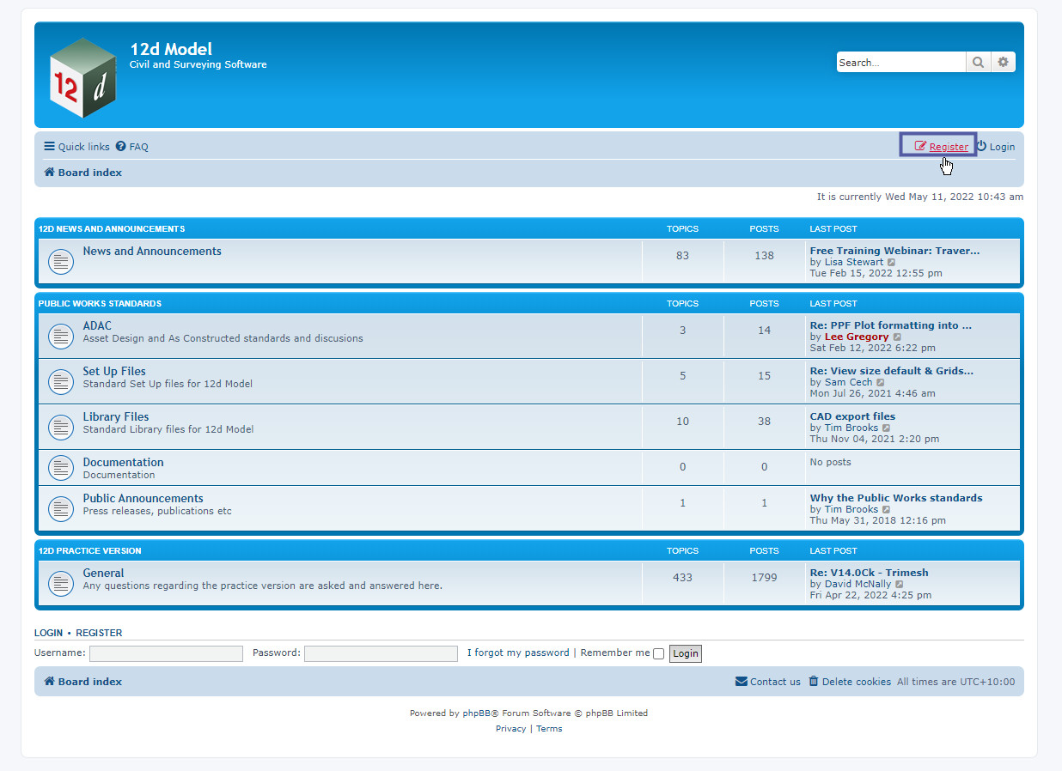View latest post icon by Lisa Stewart
Image resolution: width=1062 pixels, height=771 pixels.
click(x=891, y=263)
